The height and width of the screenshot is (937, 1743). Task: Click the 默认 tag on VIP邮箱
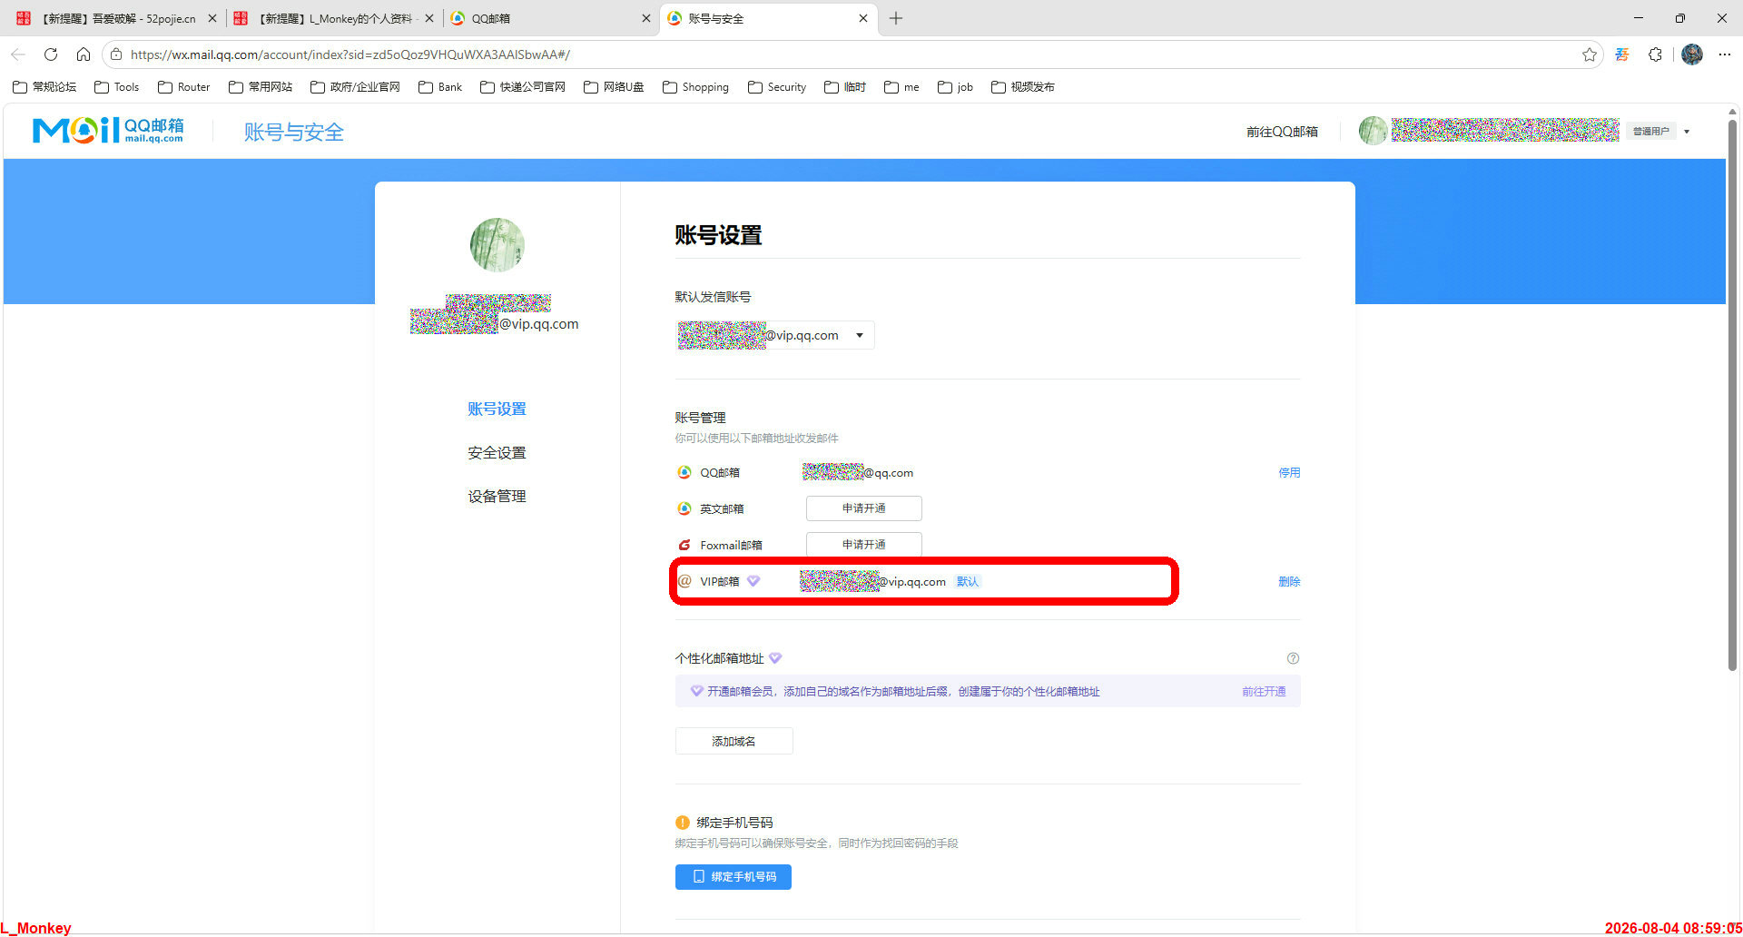pos(968,581)
